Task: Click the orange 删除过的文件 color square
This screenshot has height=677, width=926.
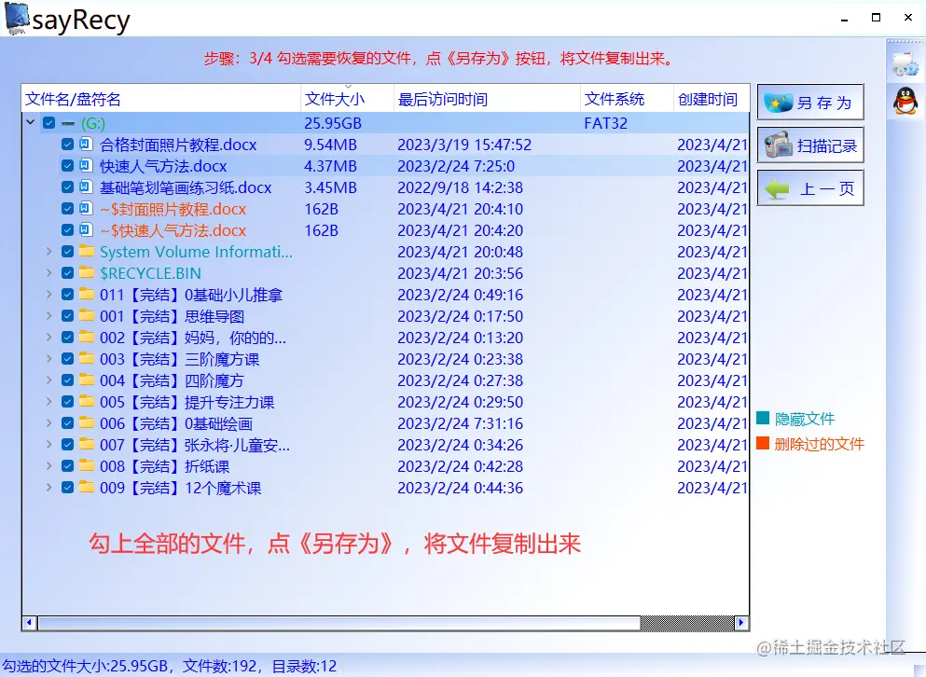Action: click(x=761, y=445)
